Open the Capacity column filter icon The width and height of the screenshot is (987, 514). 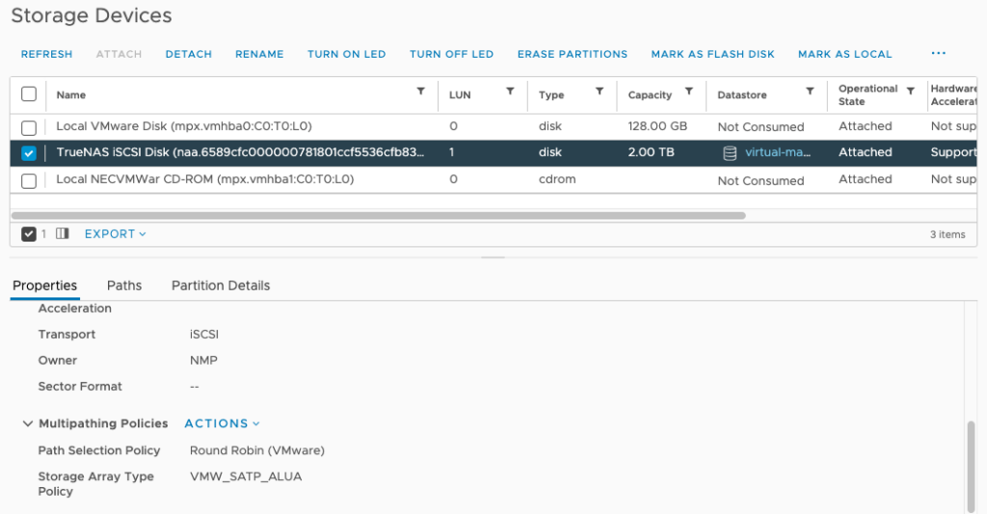(x=689, y=91)
